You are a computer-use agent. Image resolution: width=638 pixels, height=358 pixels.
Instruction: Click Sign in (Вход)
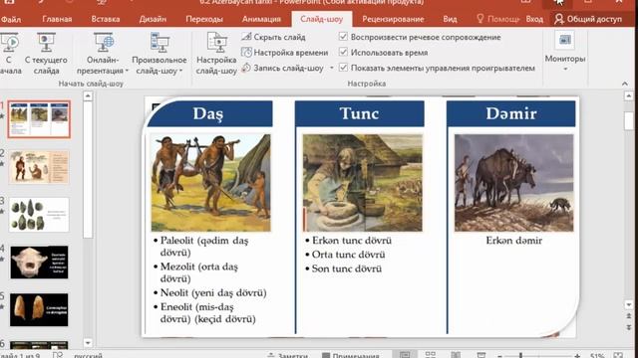(534, 19)
